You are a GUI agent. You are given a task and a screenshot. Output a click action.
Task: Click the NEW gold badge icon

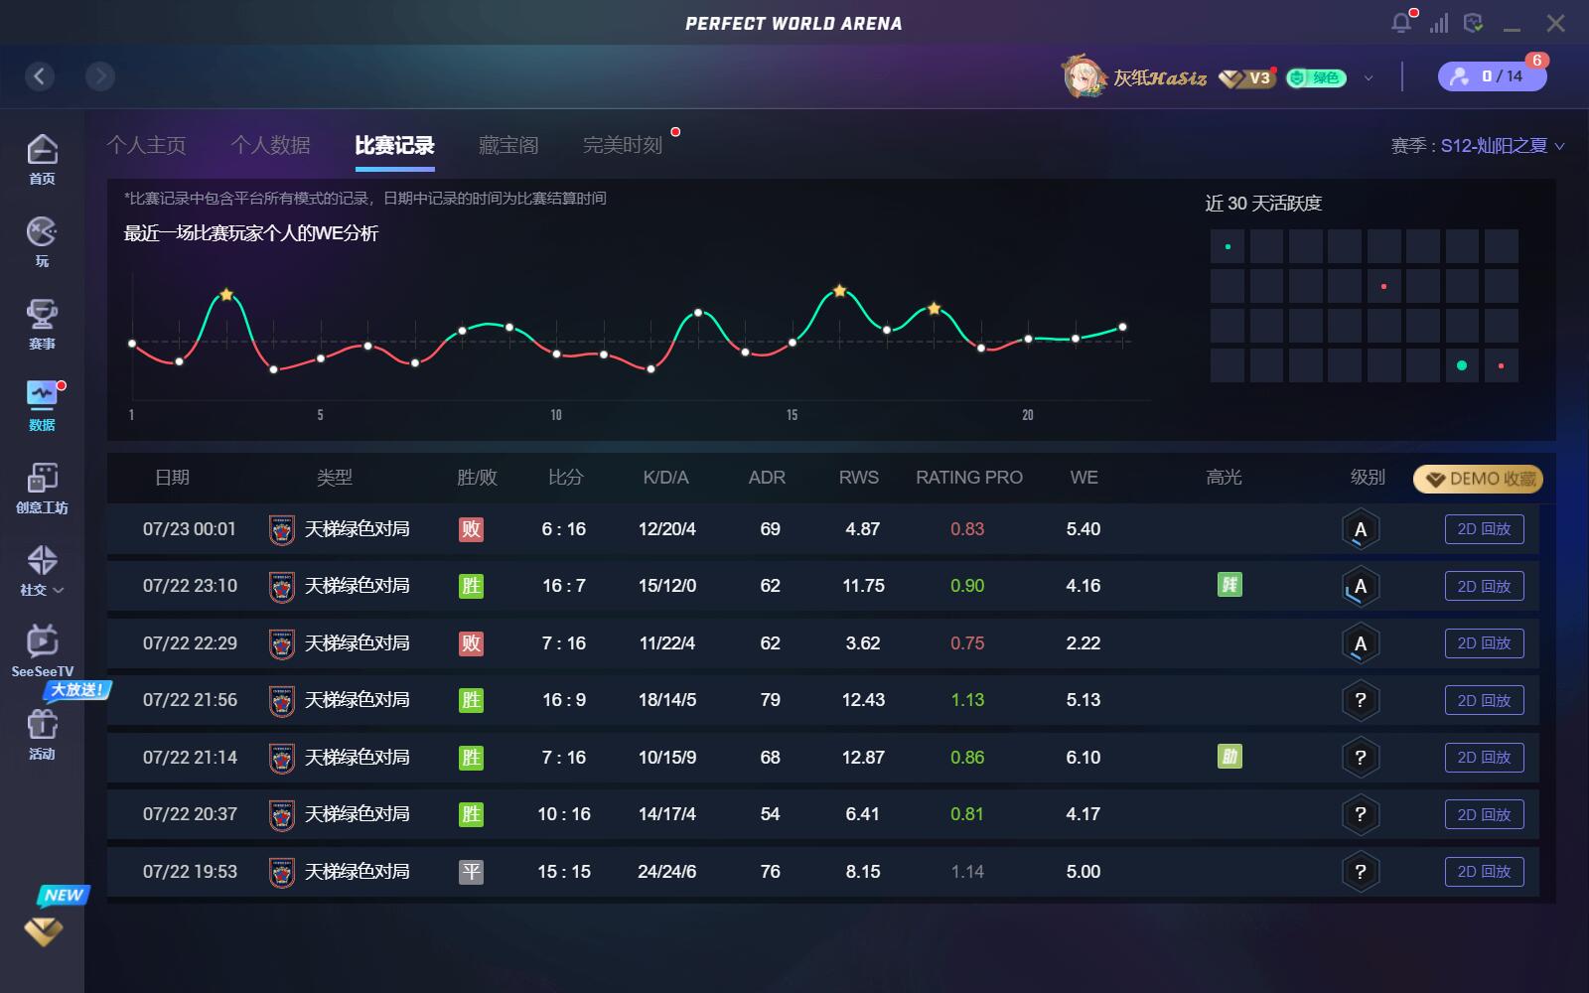(x=44, y=929)
